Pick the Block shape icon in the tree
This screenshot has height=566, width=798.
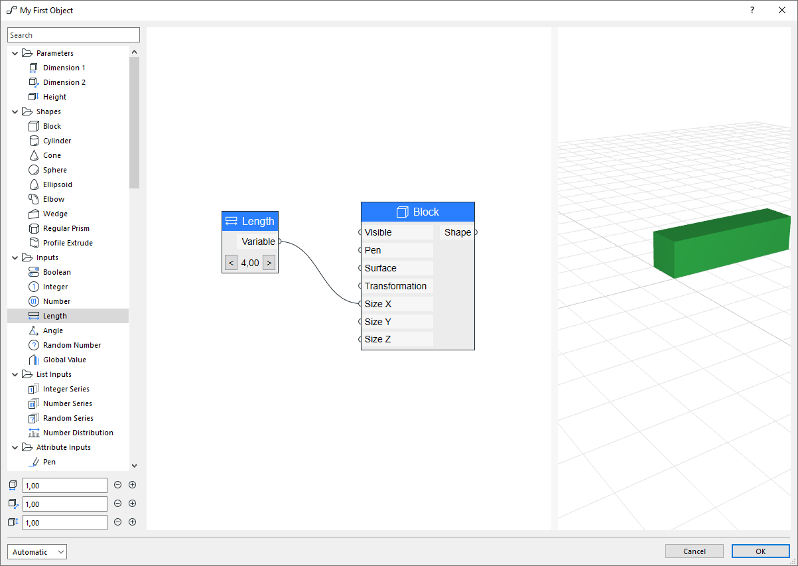click(x=34, y=126)
